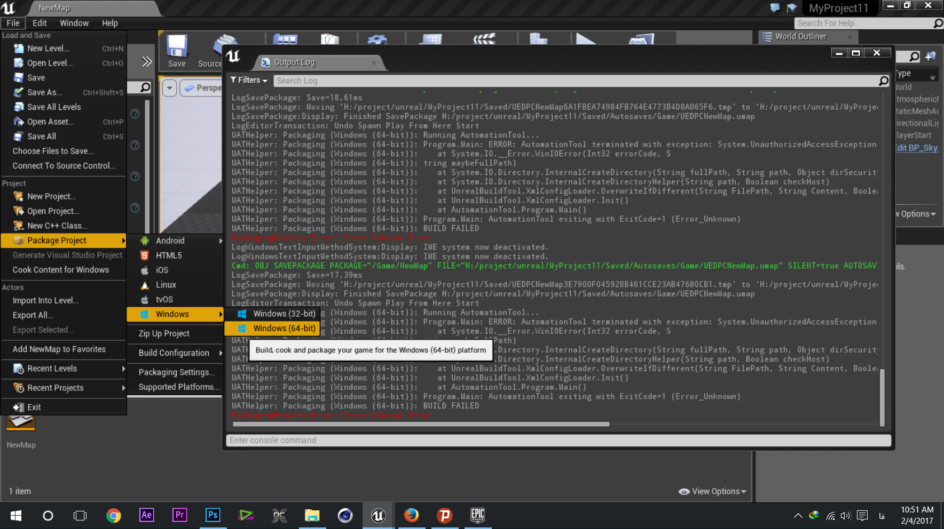The width and height of the screenshot is (944, 529).
Task: Click the Save toolbar icon
Action: click(x=177, y=51)
